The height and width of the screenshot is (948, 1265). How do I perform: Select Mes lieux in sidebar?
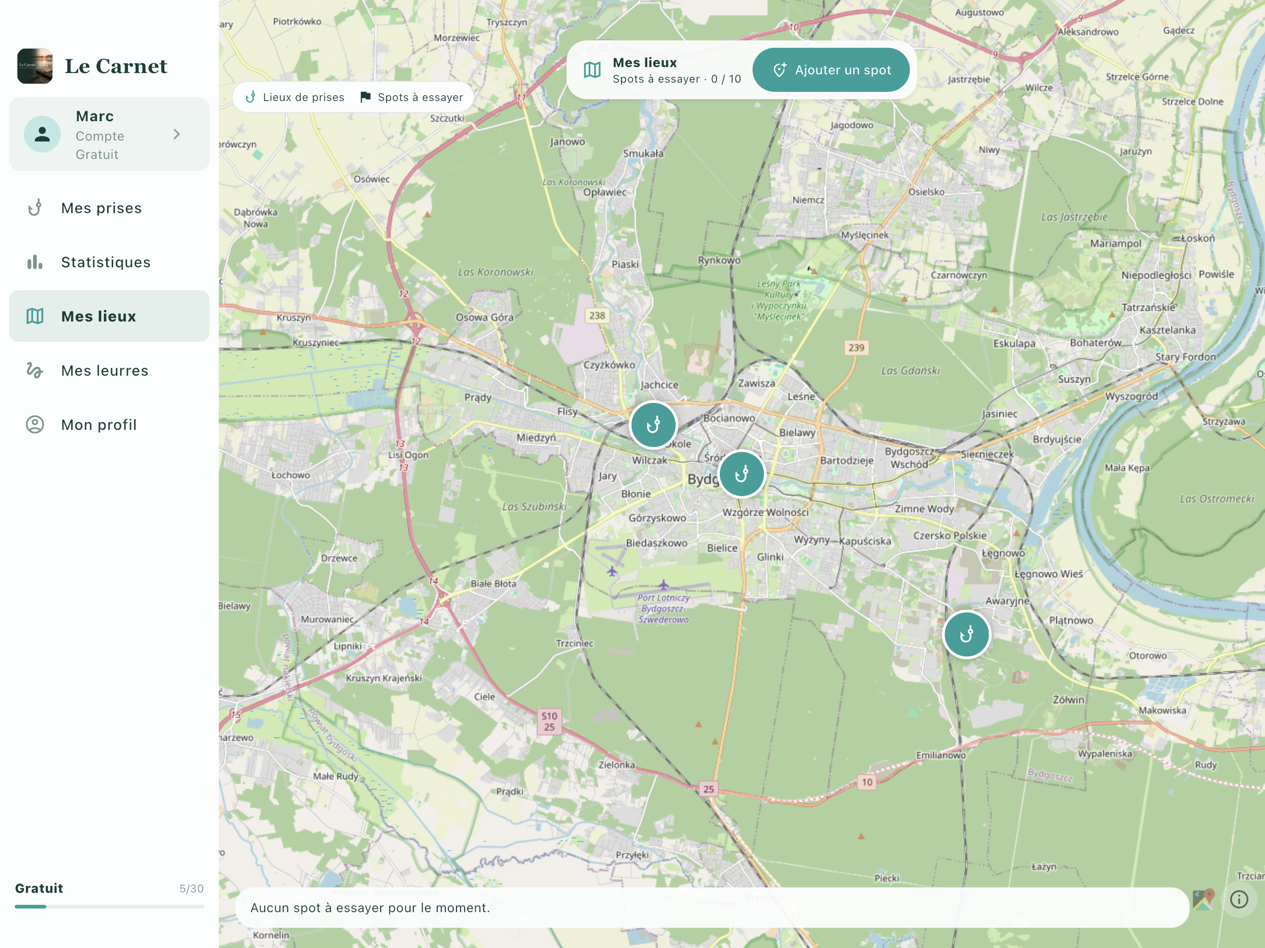[x=109, y=316]
